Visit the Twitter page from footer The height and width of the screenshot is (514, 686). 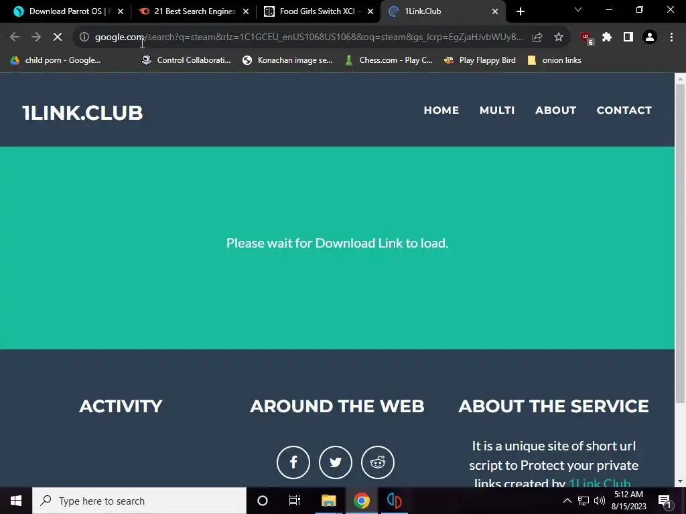[x=336, y=462]
